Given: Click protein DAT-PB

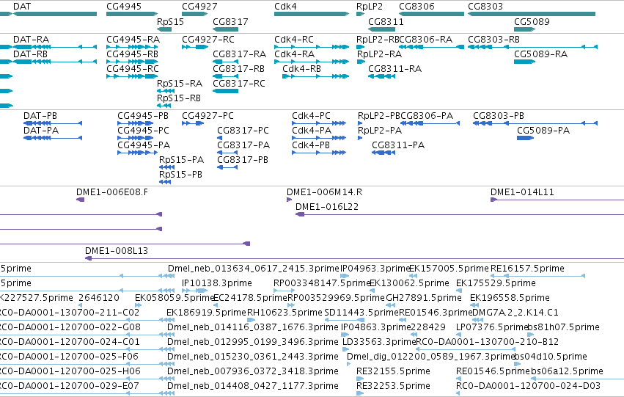Looking at the screenshot, I should (53, 123).
